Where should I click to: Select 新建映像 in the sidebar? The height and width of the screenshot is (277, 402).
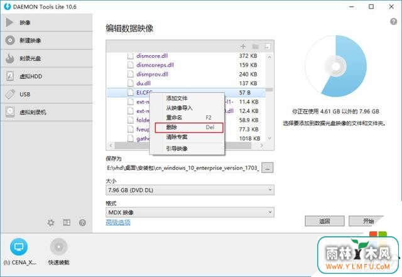point(46,40)
